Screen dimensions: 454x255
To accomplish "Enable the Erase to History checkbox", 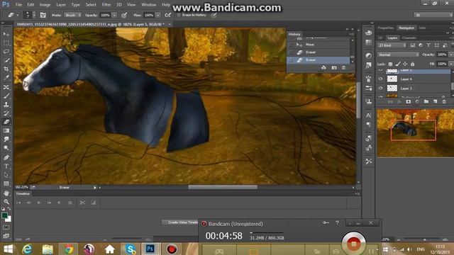I will (x=179, y=15).
